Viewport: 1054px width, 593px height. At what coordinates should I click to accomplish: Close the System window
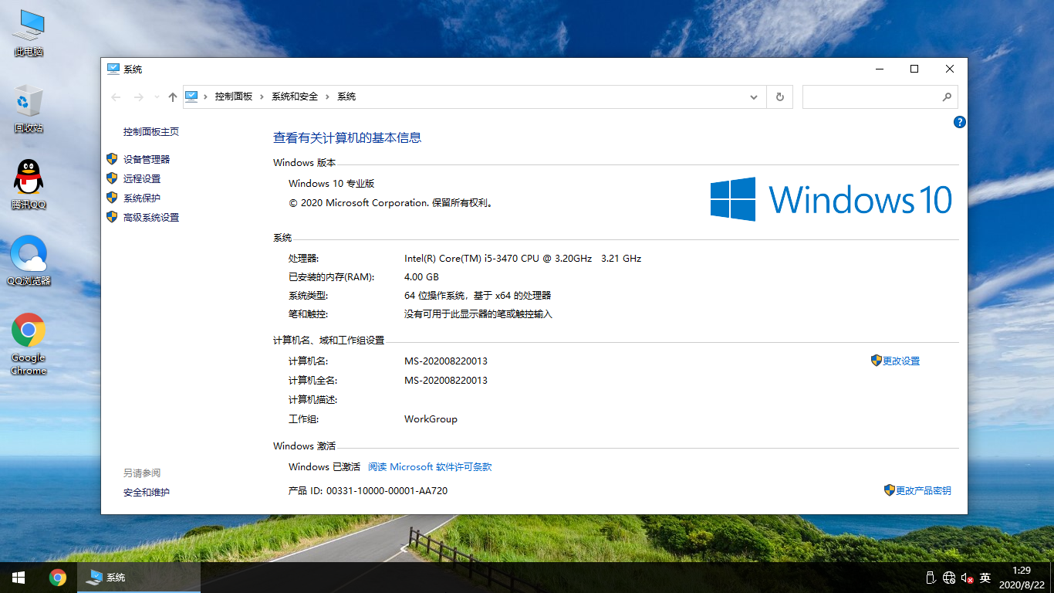tap(950, 69)
